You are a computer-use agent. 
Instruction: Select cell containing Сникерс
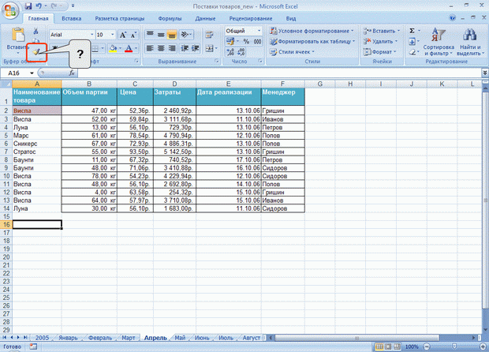tap(37, 144)
